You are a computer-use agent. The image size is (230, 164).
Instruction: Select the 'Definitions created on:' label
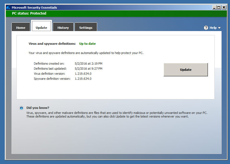tap(49, 64)
